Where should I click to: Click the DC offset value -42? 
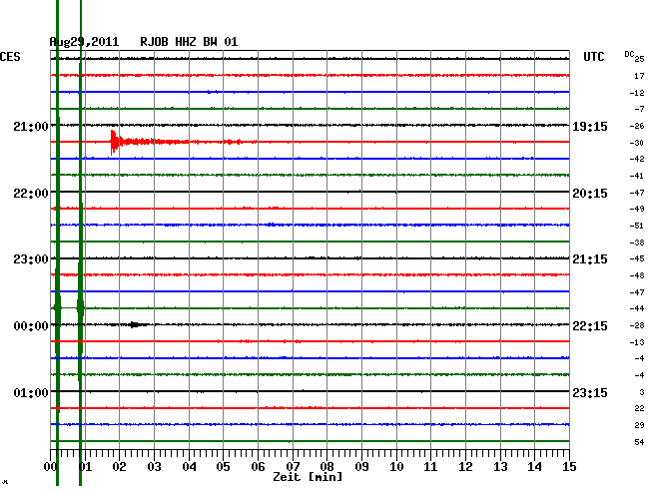[x=637, y=159]
